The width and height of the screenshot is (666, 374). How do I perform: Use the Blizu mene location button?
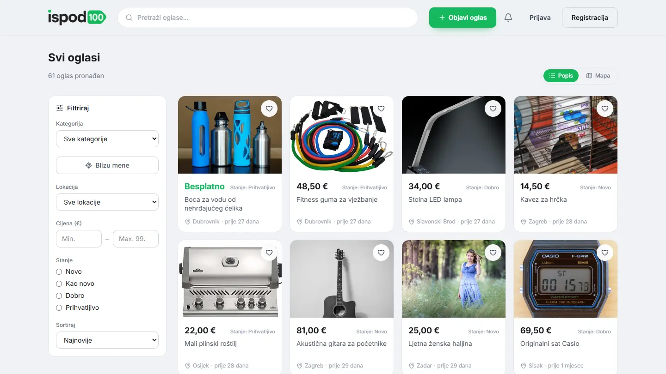(107, 165)
